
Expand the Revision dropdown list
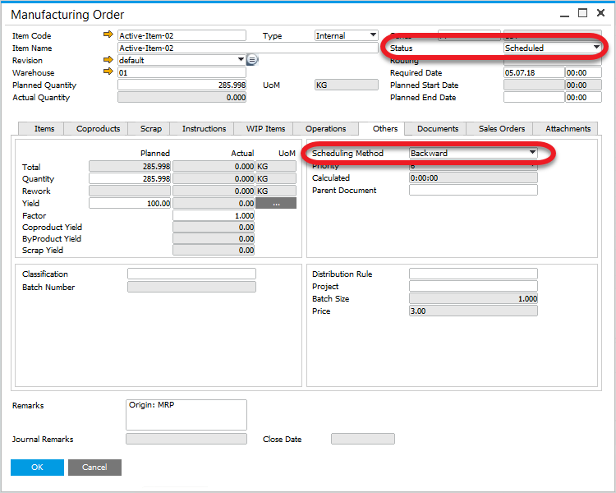point(241,60)
